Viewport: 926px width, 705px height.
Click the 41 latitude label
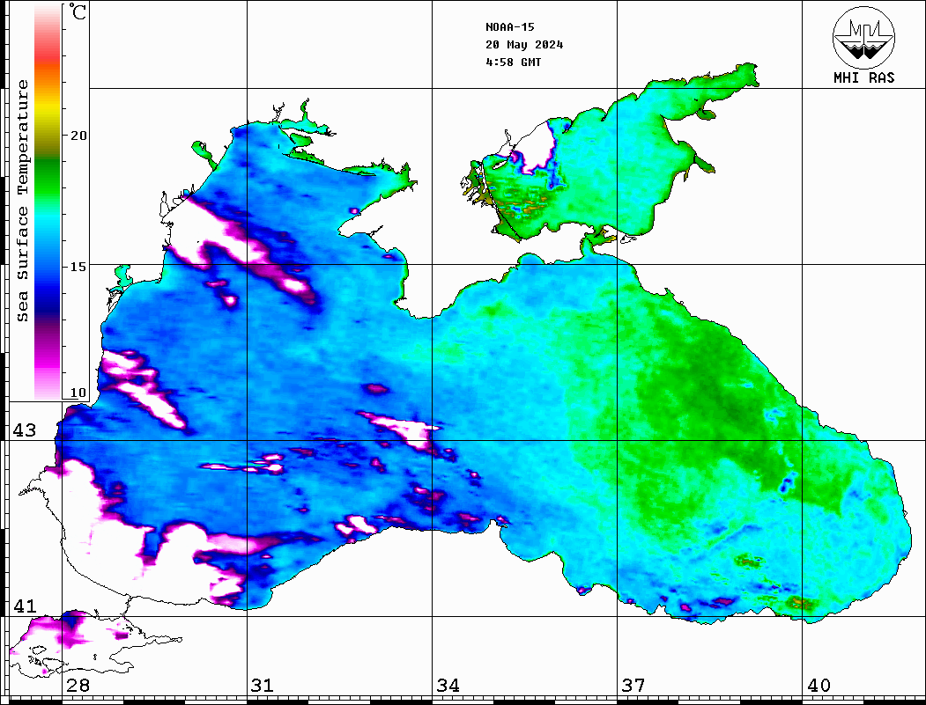tap(24, 606)
